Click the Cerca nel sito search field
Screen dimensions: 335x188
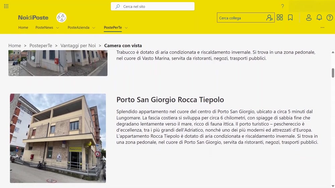152,6
